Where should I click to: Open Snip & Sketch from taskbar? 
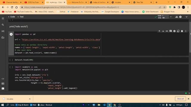[22, 105]
